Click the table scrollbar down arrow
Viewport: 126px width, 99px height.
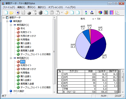[123, 92]
